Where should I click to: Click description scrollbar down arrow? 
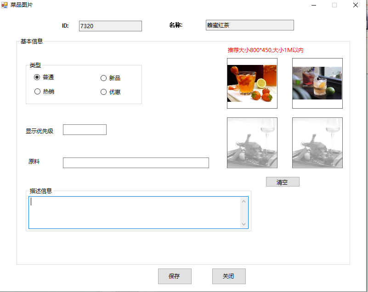pos(243,224)
